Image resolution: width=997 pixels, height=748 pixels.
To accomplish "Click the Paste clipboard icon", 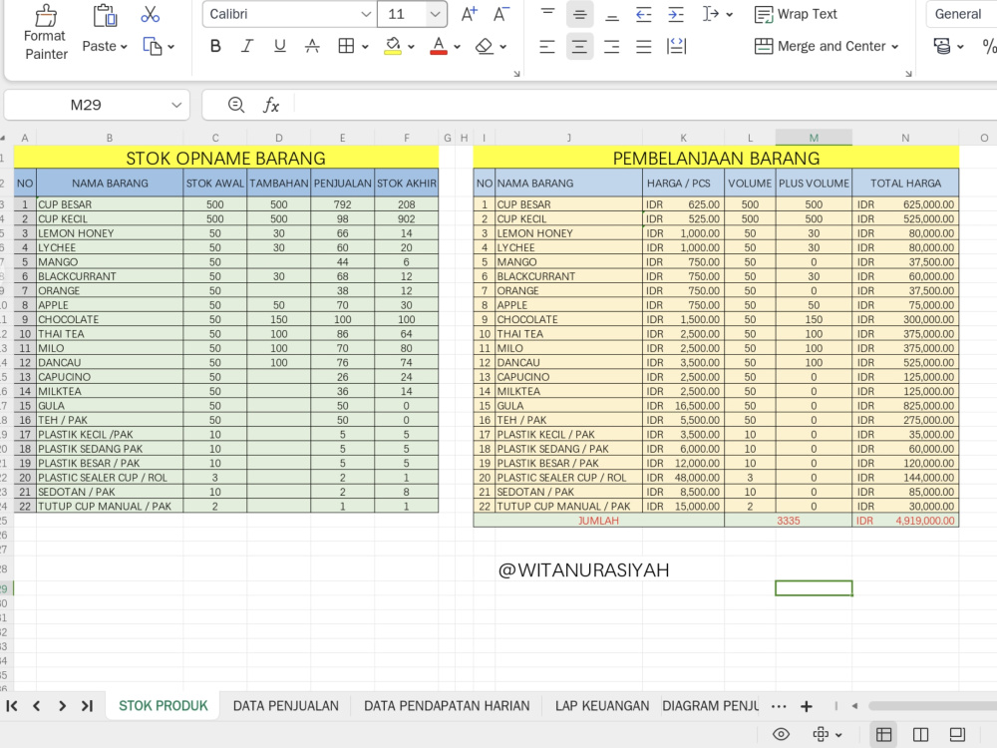I will coord(105,15).
